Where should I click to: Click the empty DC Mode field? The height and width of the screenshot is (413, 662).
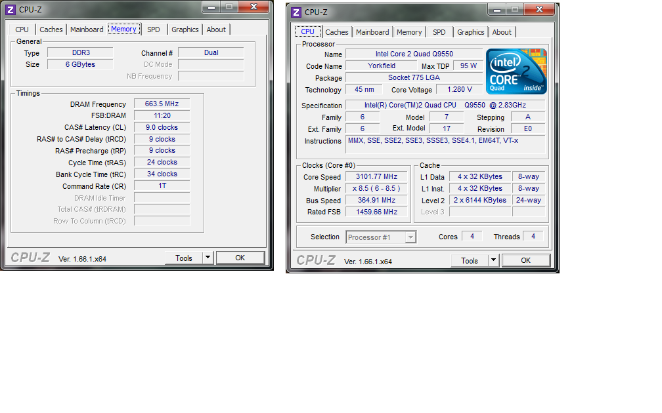211,64
